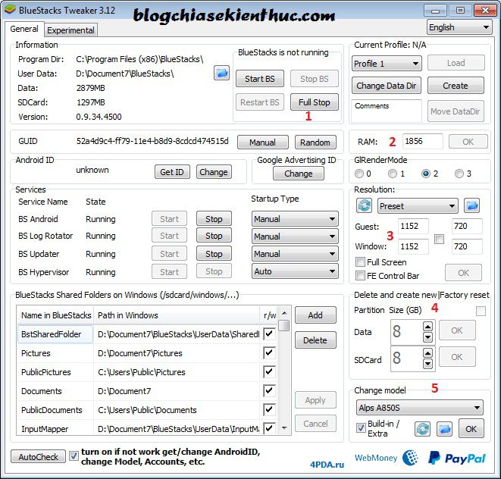
Task: Click Change button for Google Advertising ID
Action: pyautogui.click(x=299, y=174)
